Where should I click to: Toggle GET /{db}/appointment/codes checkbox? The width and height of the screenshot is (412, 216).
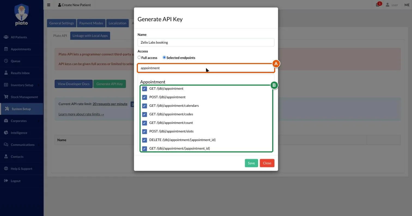[x=144, y=114]
